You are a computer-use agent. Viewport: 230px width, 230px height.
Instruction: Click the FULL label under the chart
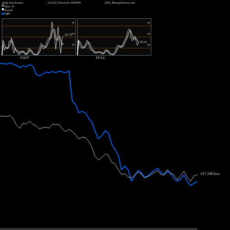(x=100, y=58)
